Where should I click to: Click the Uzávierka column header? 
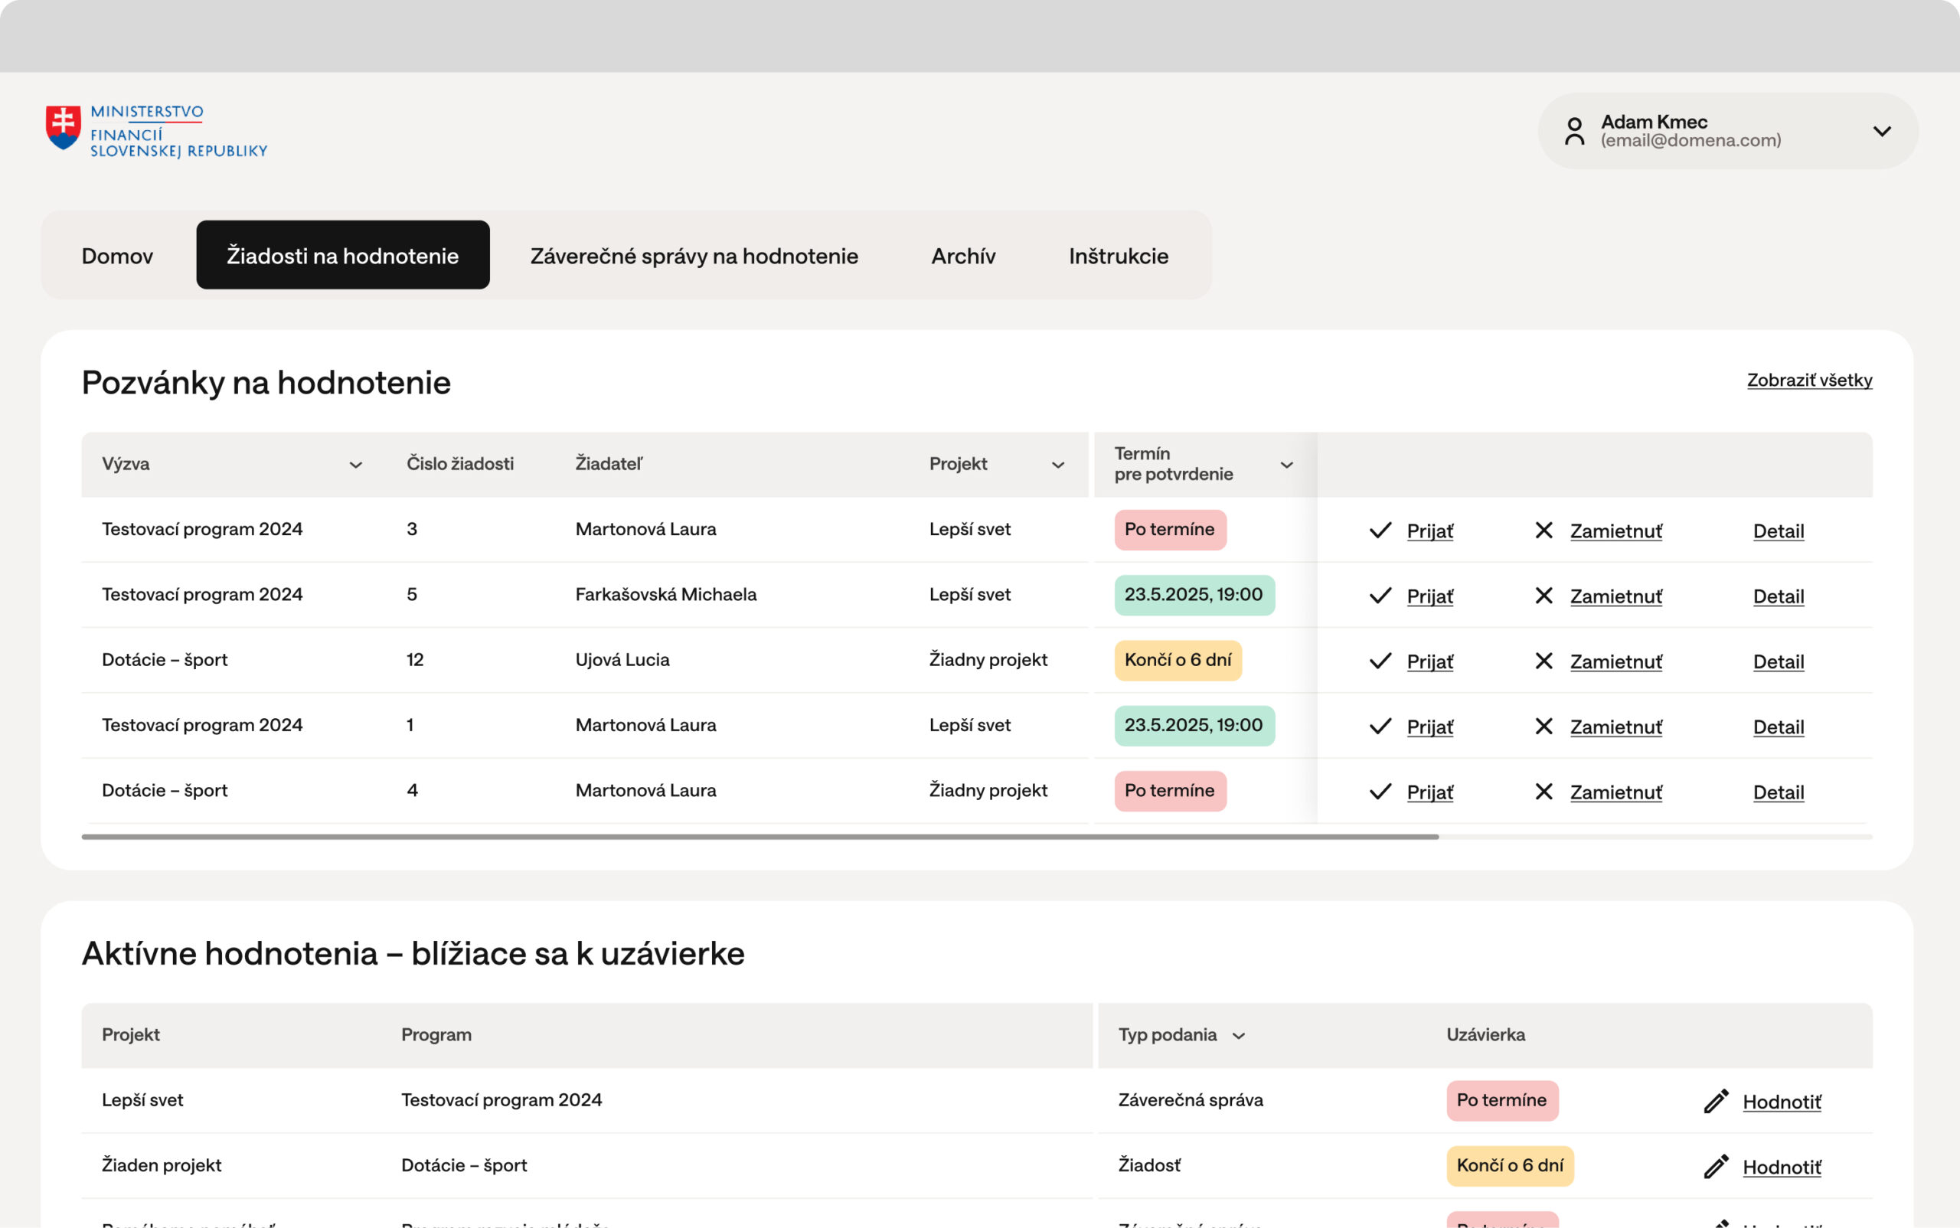[1485, 1035]
